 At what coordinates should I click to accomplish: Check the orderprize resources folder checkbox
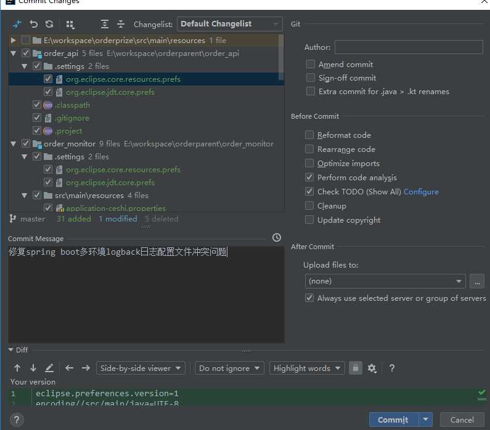click(x=26, y=40)
